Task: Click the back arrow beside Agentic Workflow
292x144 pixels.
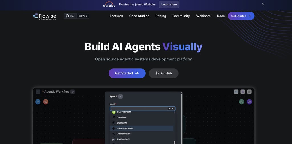Action: [x=38, y=92]
